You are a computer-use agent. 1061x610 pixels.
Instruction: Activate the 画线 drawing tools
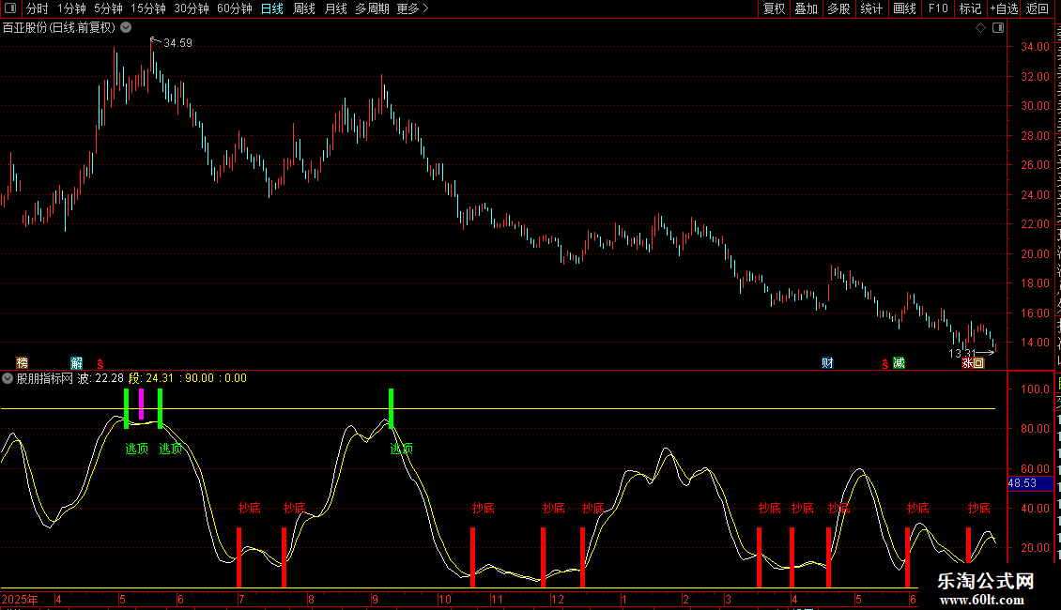(905, 8)
